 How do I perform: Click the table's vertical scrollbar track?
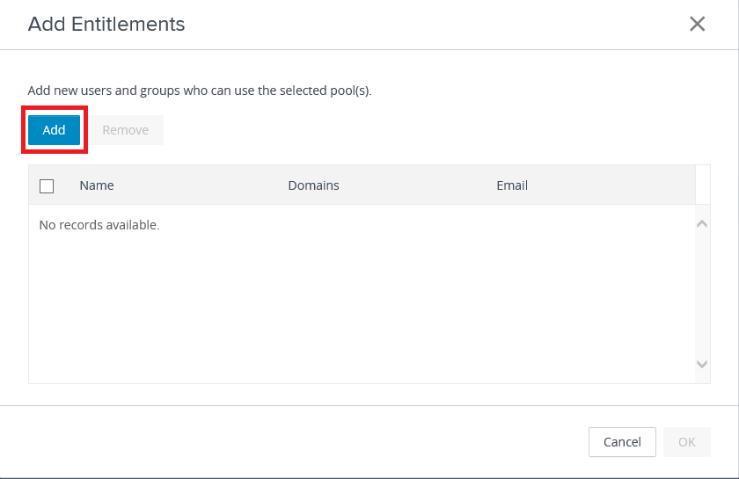[702, 294]
